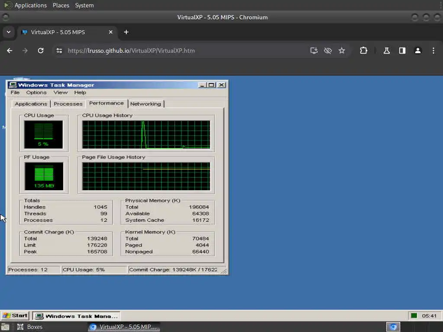Click Commit Charge Total 139248
The height and width of the screenshot is (332, 443).
[x=97, y=239]
